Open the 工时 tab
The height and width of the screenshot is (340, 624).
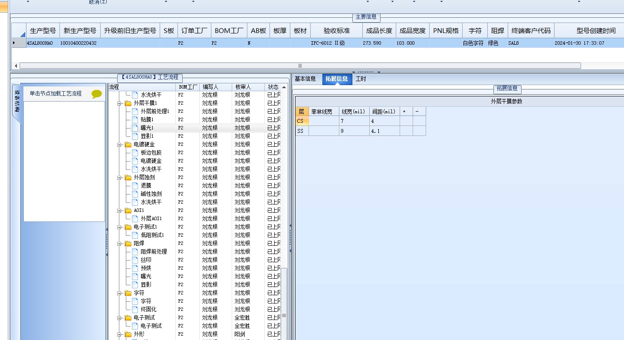tap(361, 79)
